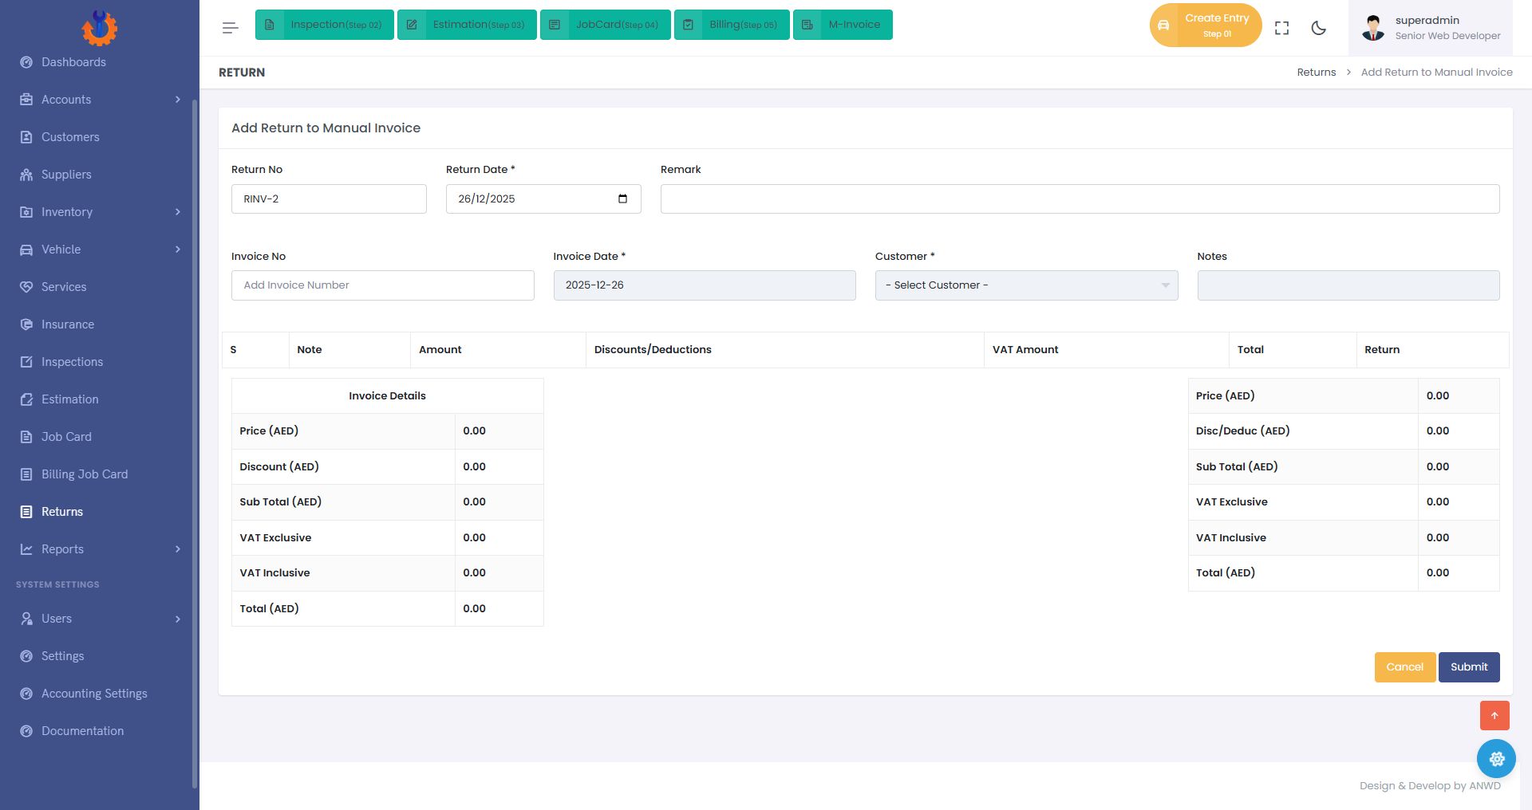Click into the Remark input field
Viewport: 1532px width, 810px height.
click(x=1080, y=199)
